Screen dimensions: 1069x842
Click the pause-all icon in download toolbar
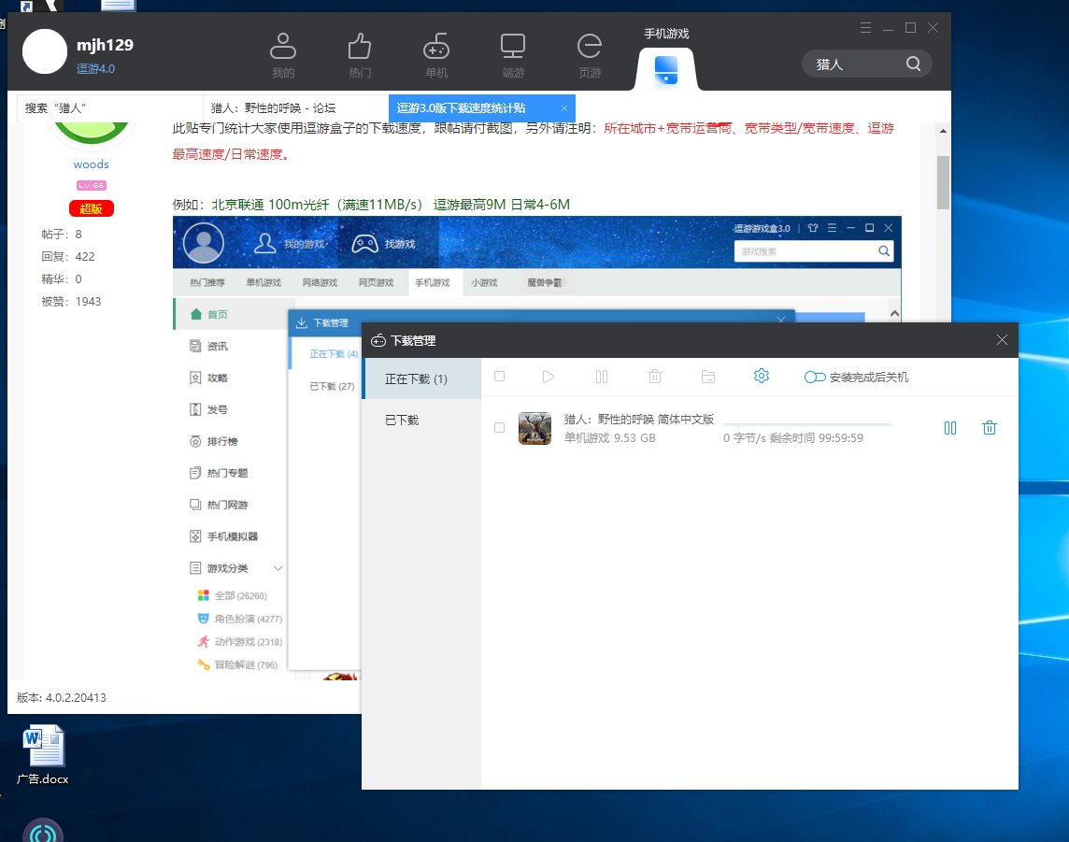tap(602, 377)
